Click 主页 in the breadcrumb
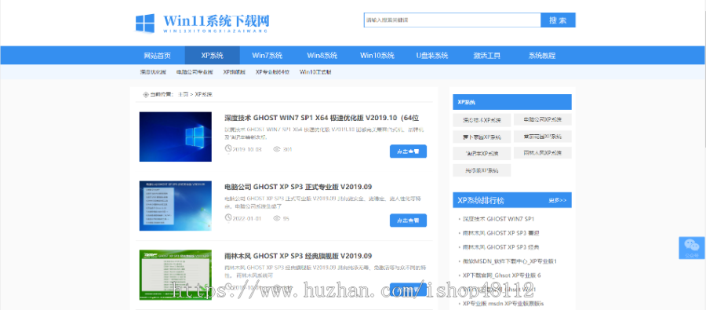 point(183,95)
